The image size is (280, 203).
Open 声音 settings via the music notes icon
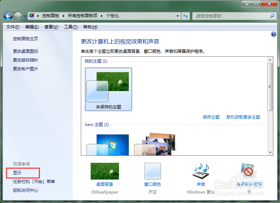(x=201, y=171)
